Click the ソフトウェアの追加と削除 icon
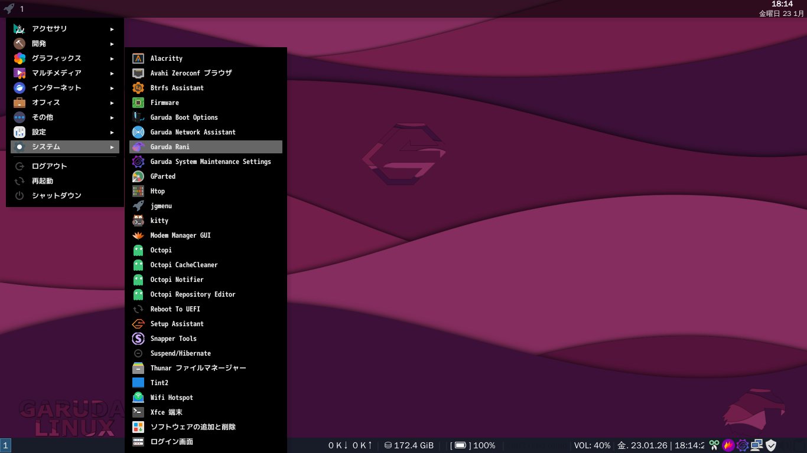The height and width of the screenshot is (453, 807). click(138, 427)
